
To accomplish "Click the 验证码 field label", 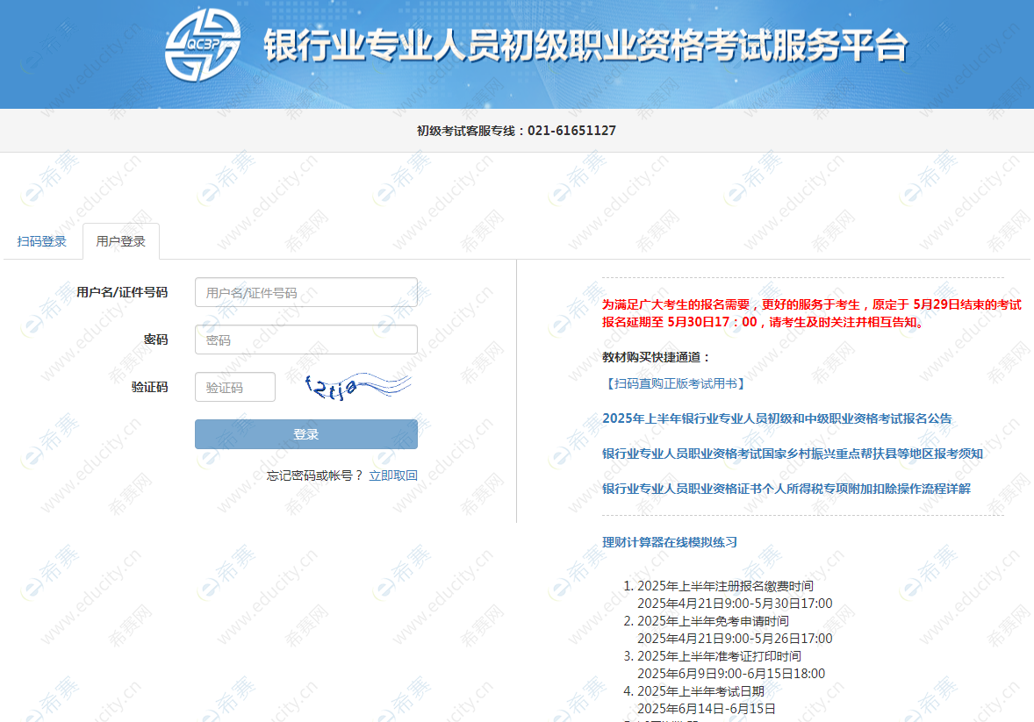I will pos(150,387).
